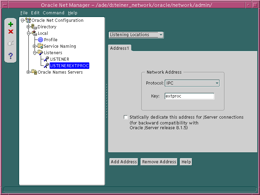Open the Command menu
This screenshot has height=195, width=260.
(54, 13)
